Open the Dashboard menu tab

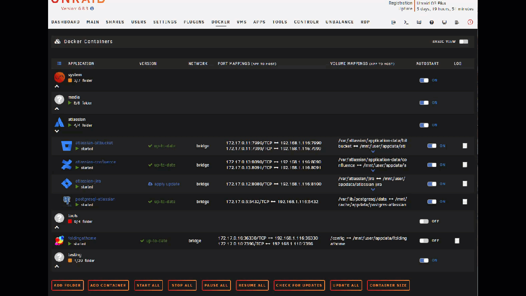tap(65, 22)
